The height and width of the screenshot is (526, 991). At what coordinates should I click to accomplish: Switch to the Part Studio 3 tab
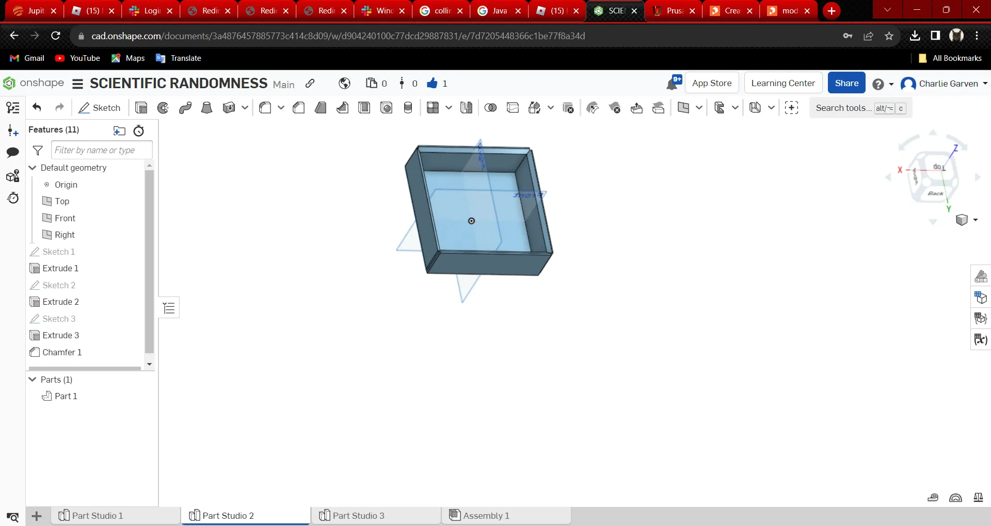point(359,515)
